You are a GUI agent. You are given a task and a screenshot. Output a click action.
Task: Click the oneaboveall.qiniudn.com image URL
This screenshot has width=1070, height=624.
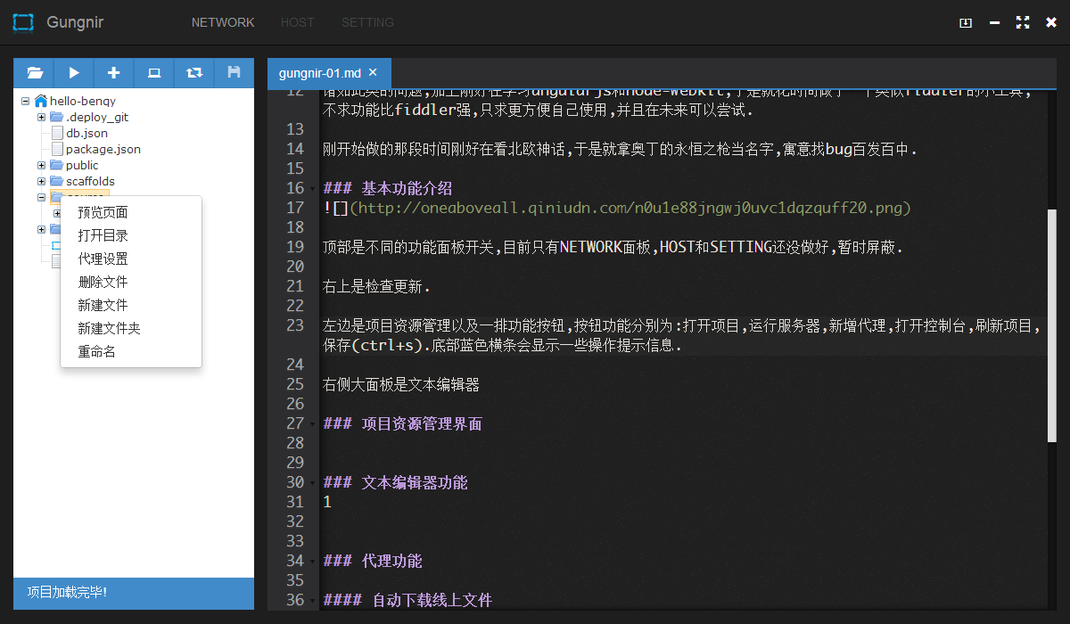pyautogui.click(x=630, y=208)
